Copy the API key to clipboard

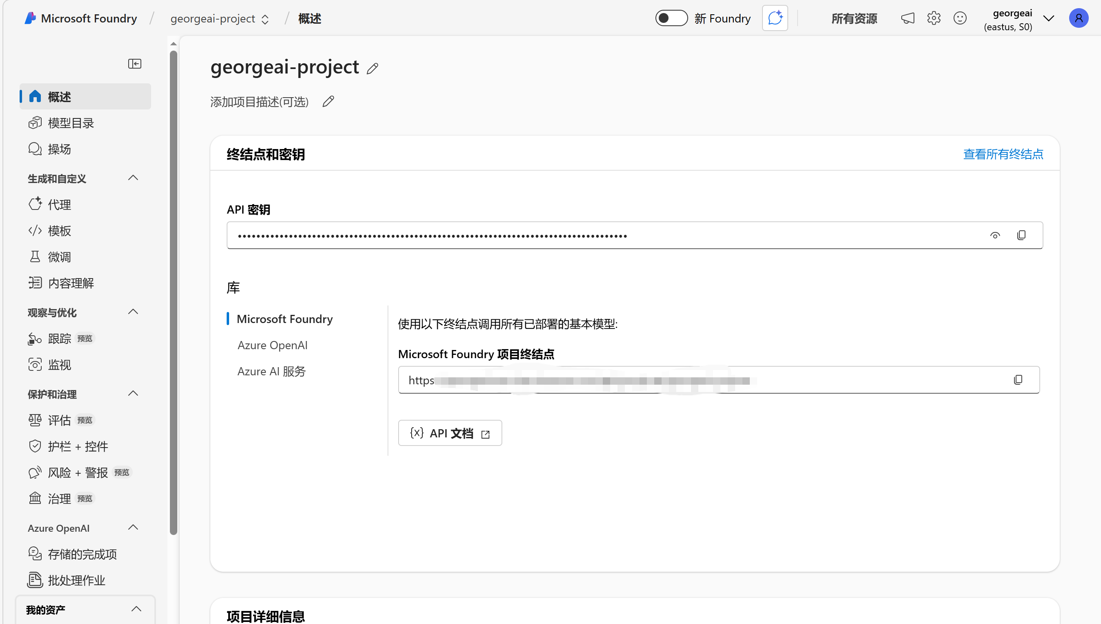tap(1021, 235)
